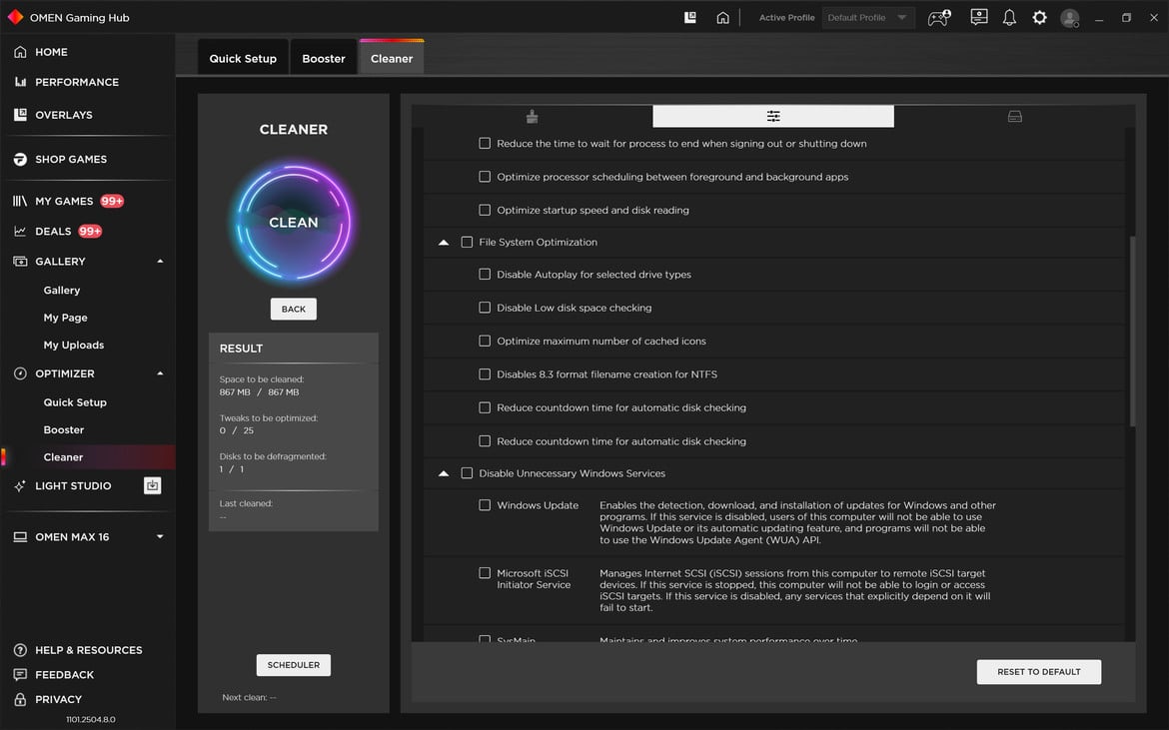Switch to the Booster top tab

[324, 58]
